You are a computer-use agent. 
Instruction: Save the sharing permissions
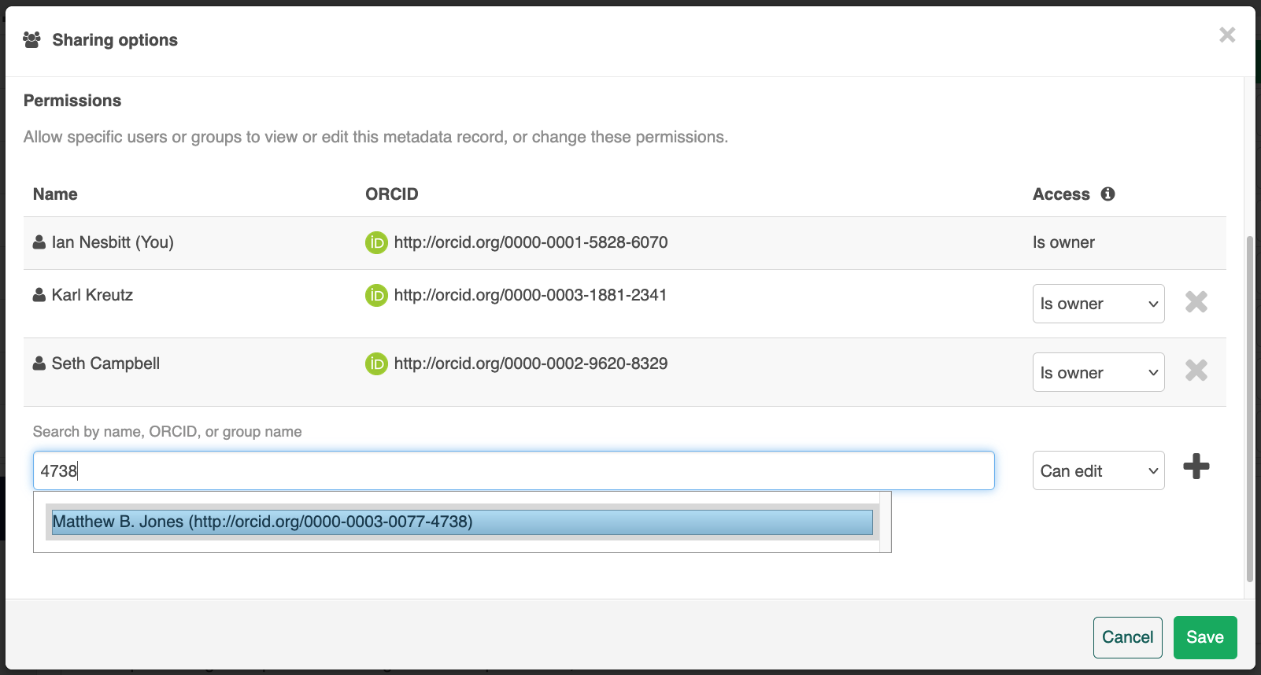[1205, 637]
